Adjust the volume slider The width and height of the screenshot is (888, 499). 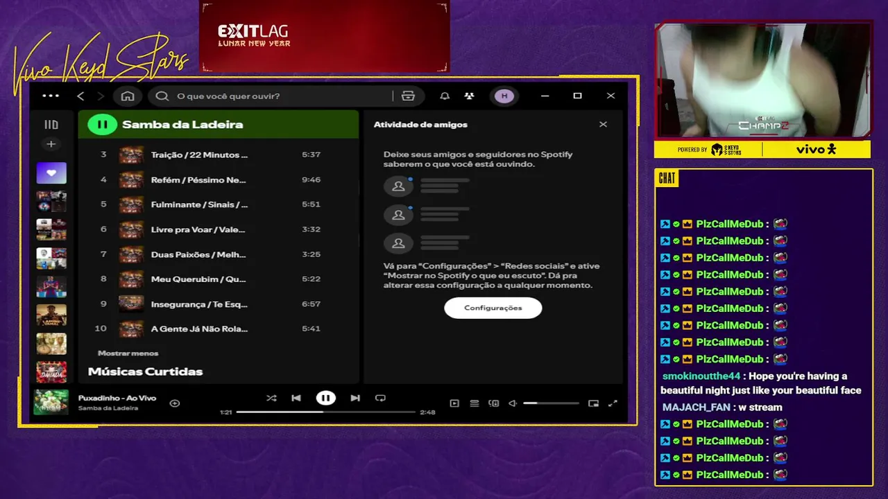point(551,403)
